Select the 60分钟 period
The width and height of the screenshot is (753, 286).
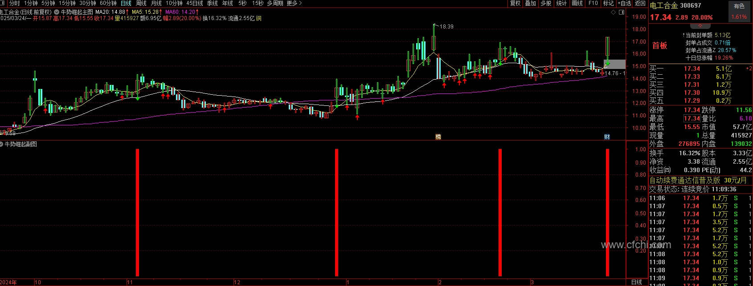(108, 3)
